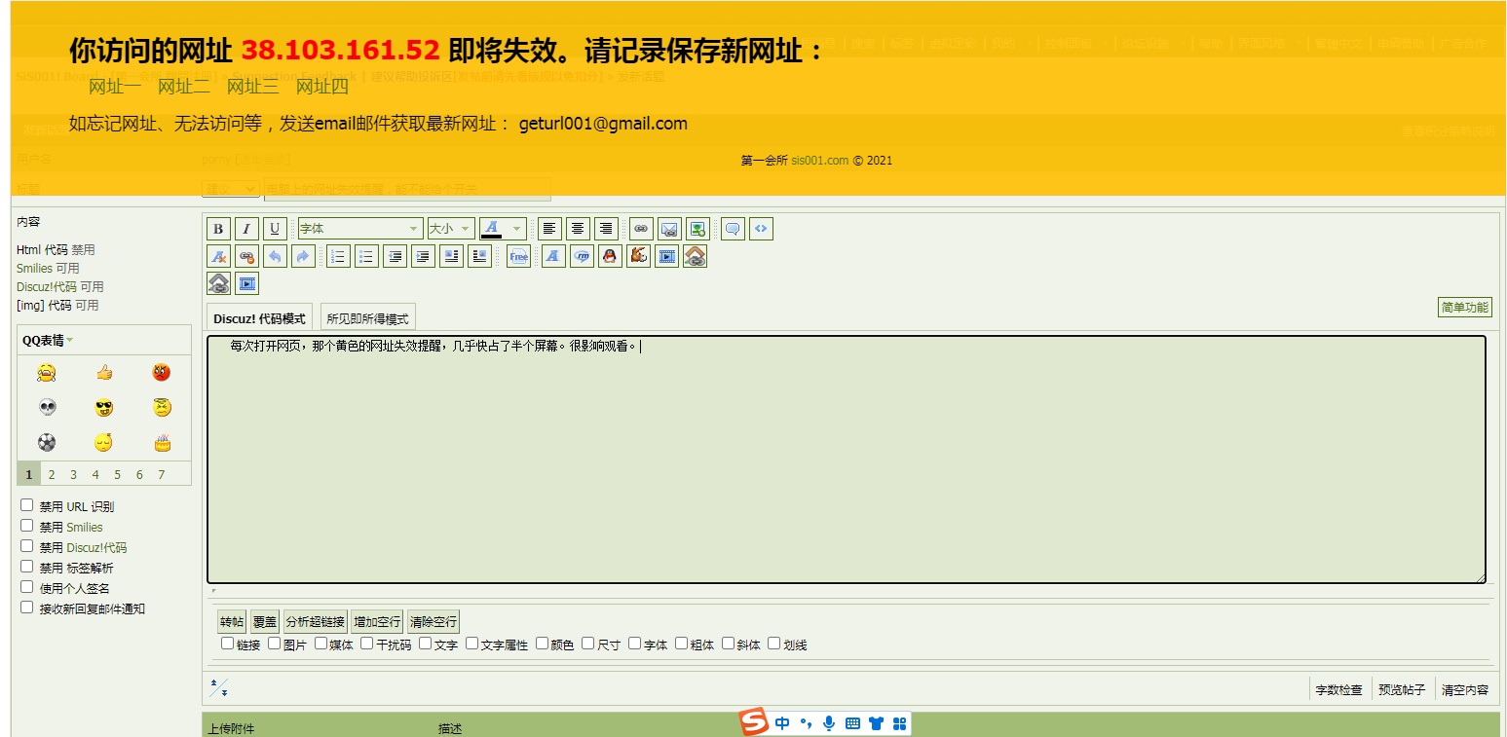Insert quote bubble icon
The height and width of the screenshot is (737, 1507).
(733, 229)
